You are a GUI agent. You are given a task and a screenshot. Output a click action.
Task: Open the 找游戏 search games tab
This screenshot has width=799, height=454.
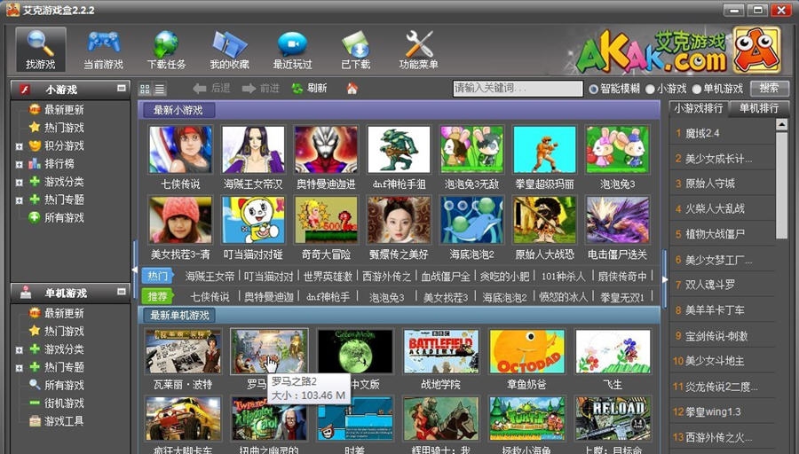pyautogui.click(x=40, y=50)
